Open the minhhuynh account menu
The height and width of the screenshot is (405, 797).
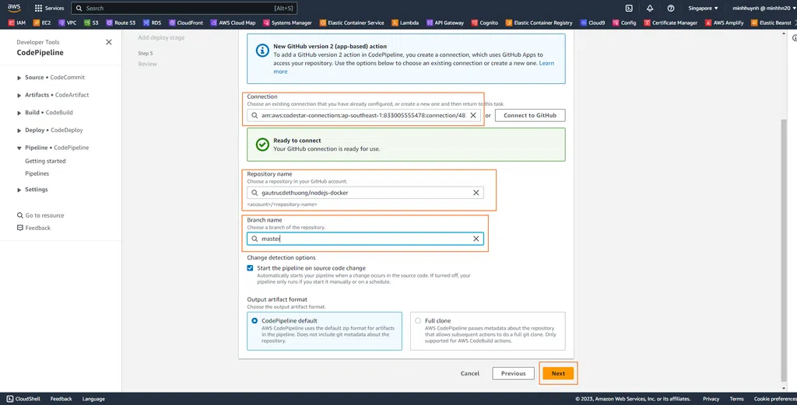point(763,8)
